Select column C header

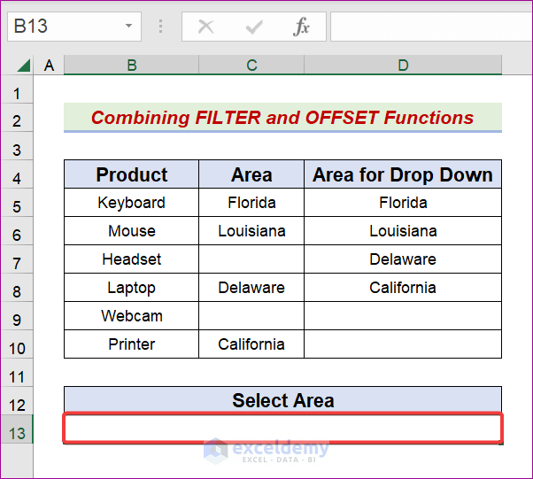[251, 65]
